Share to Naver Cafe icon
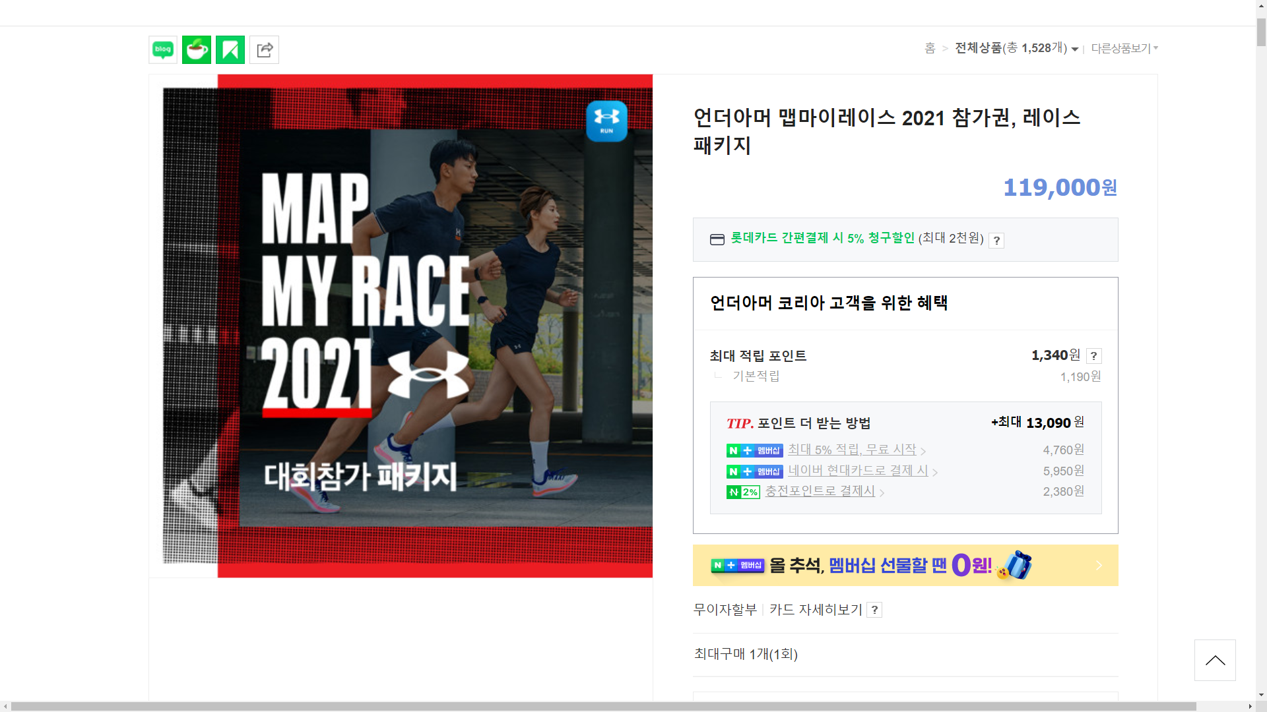The image size is (1267, 712). tap(197, 49)
